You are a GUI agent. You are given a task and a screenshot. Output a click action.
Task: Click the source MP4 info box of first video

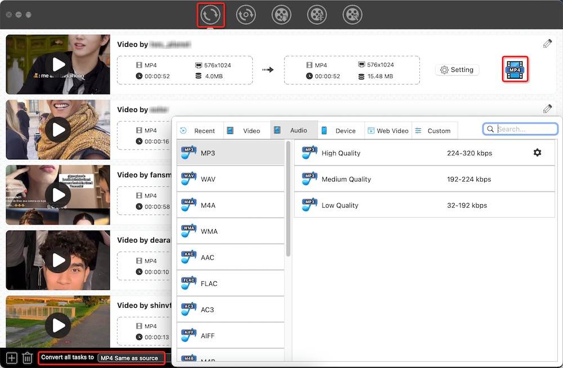click(x=185, y=70)
